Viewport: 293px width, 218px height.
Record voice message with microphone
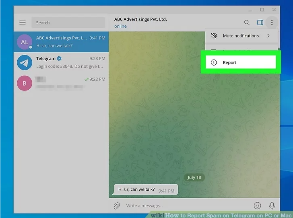tap(272, 206)
